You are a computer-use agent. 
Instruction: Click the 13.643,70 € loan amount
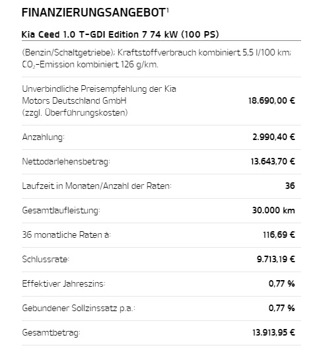point(273,161)
